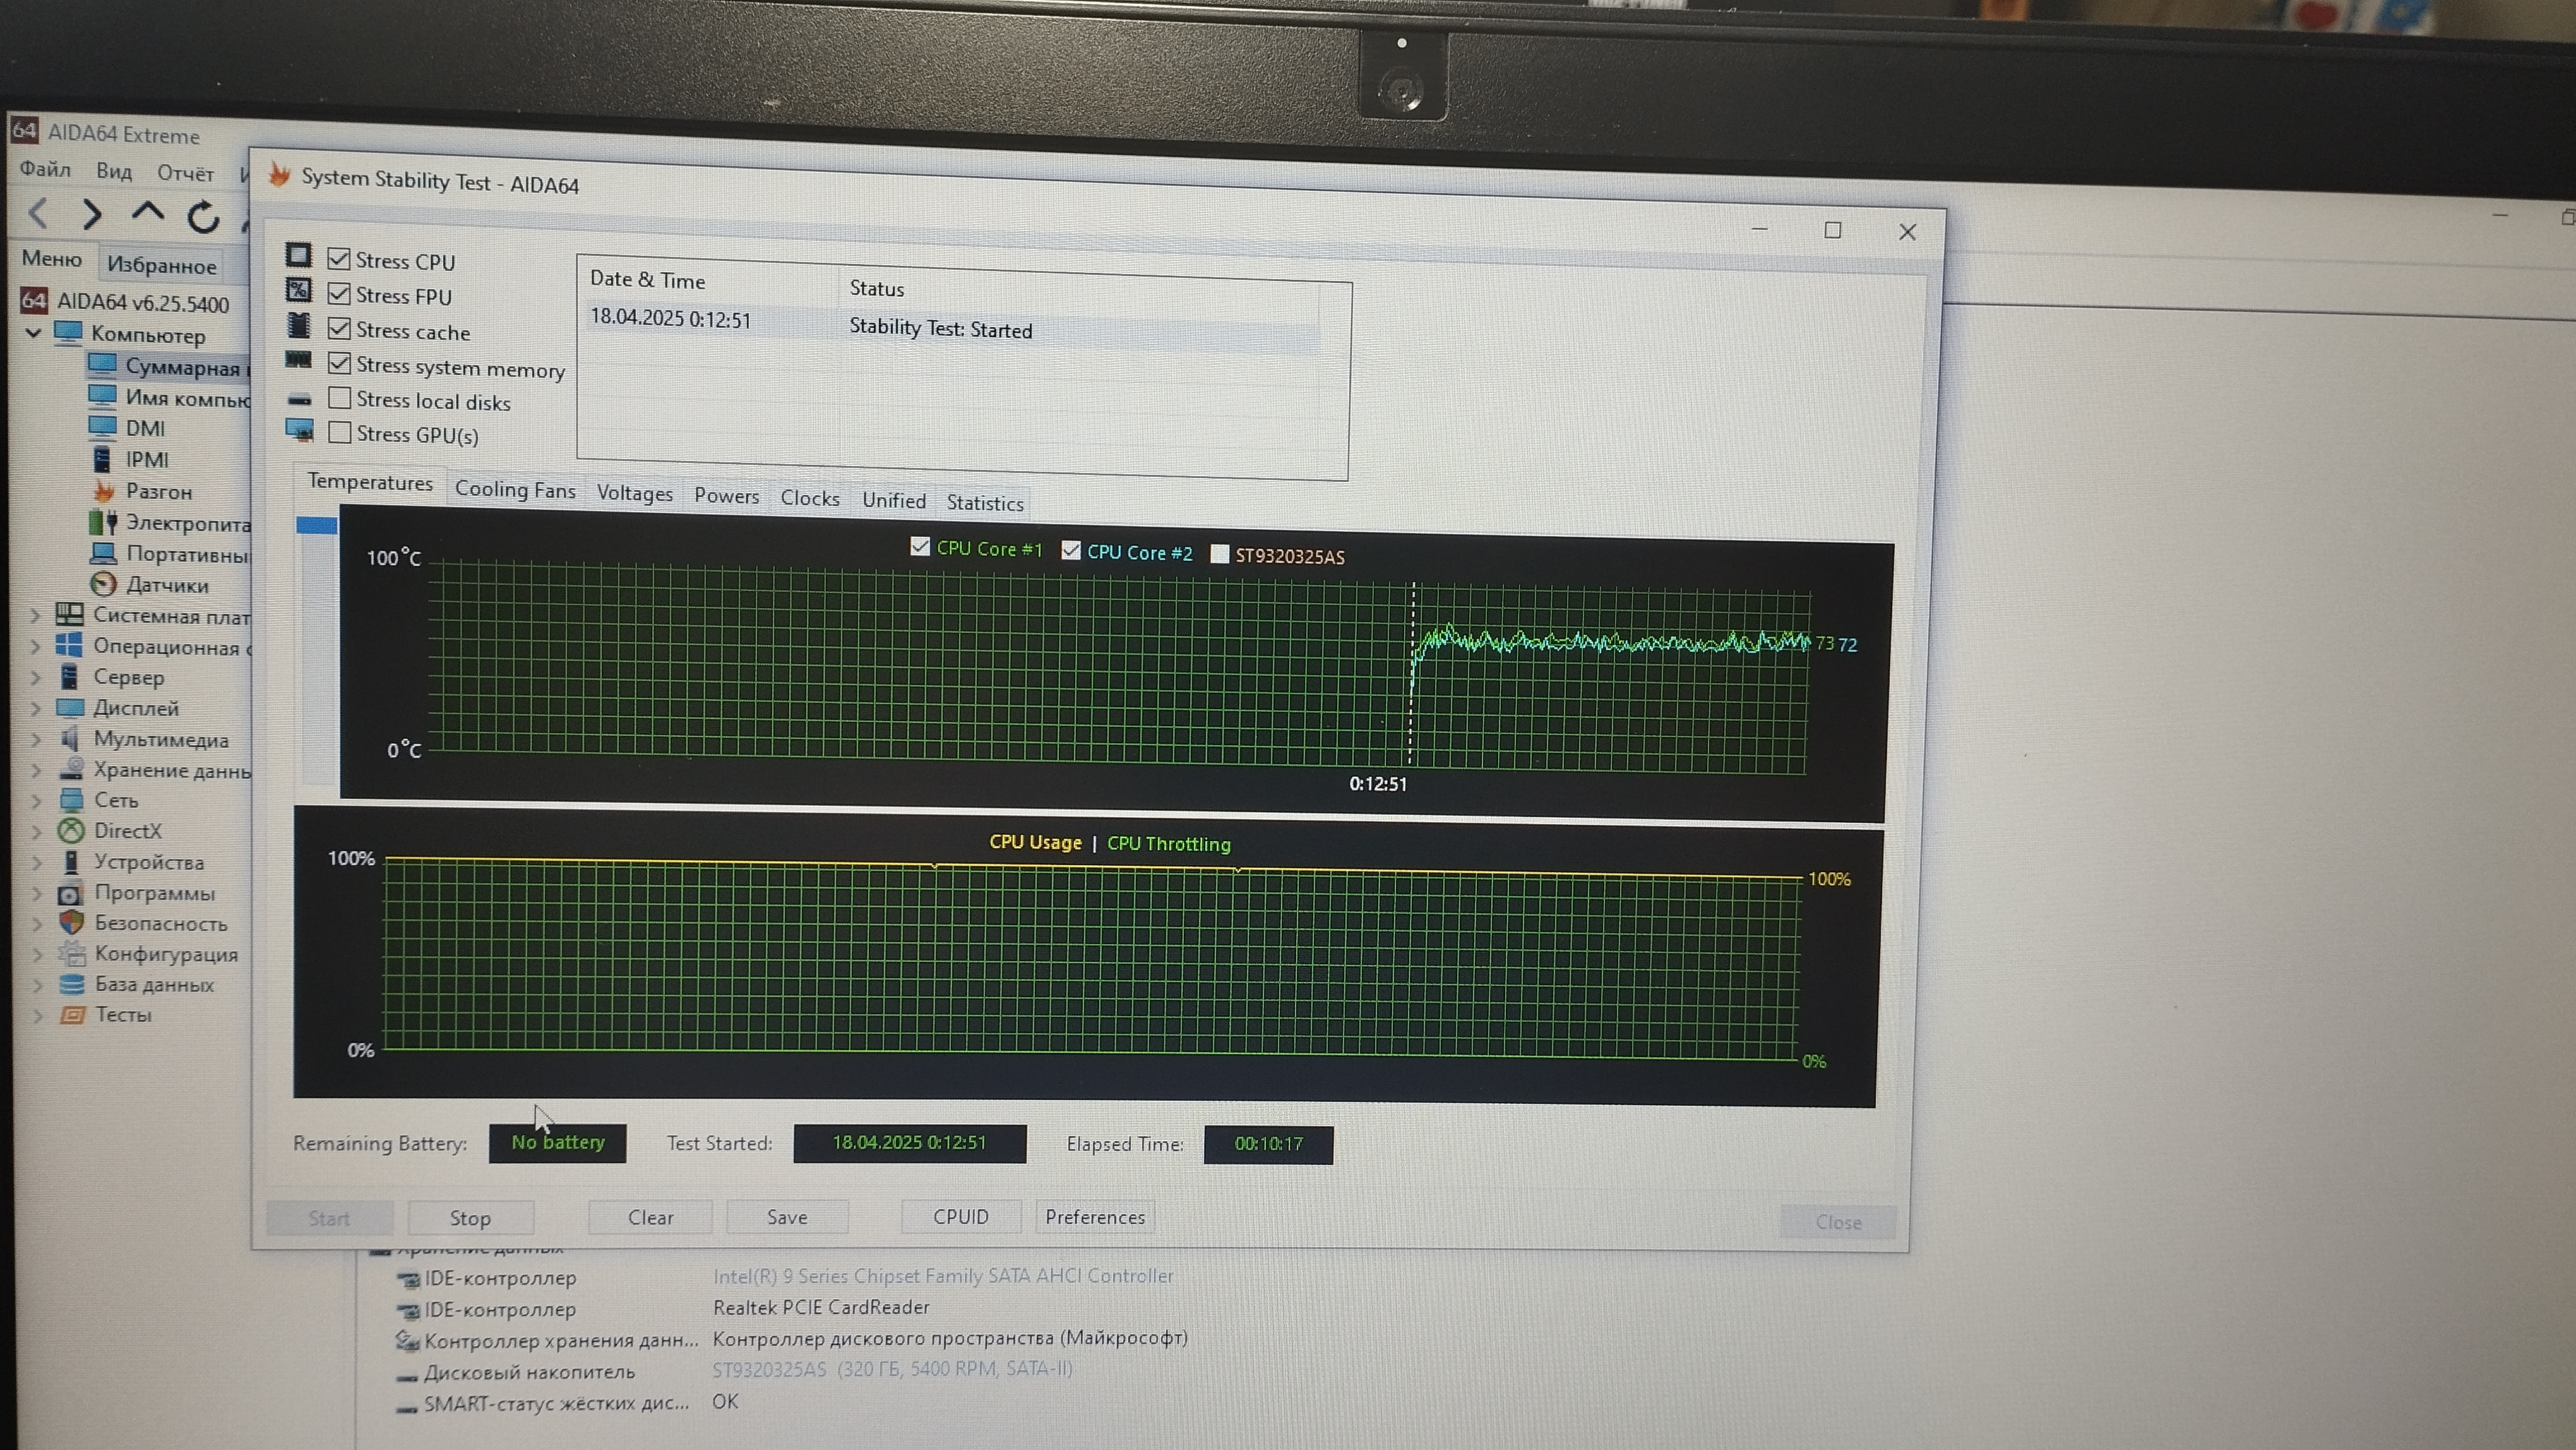Enable Stress GPU(s) checkbox
The width and height of the screenshot is (2576, 1450).
340,432
